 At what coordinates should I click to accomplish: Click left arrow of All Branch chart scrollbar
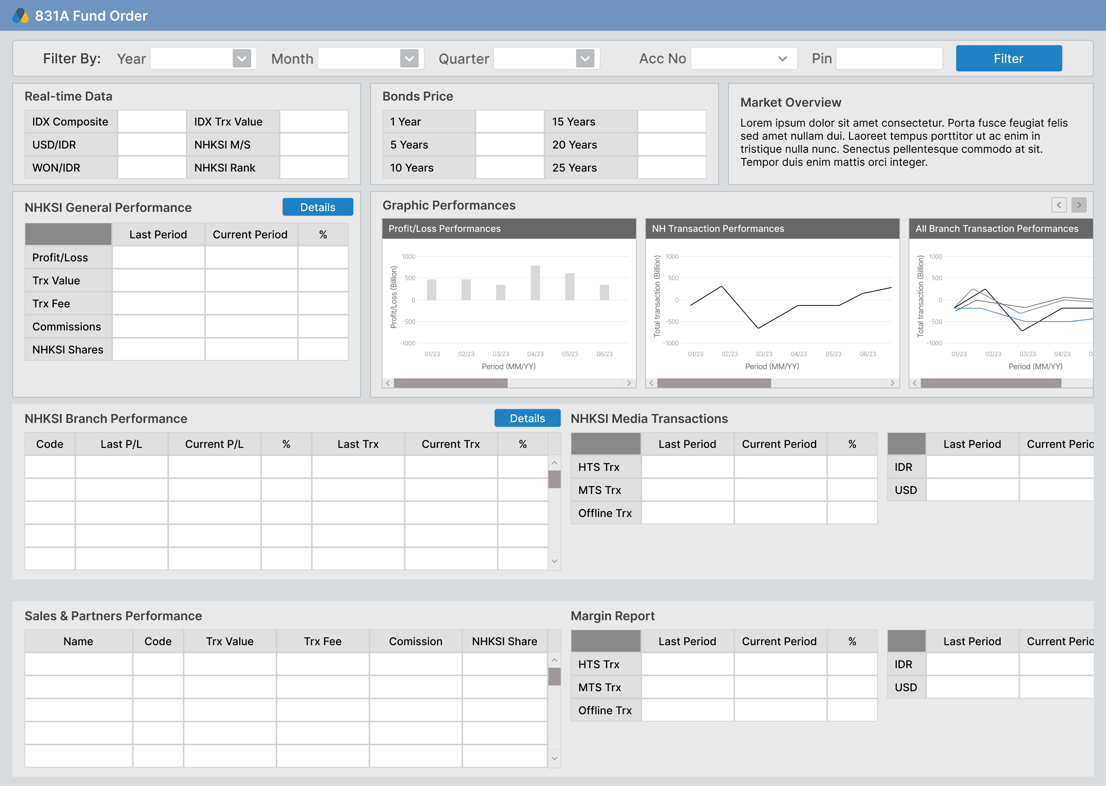tap(915, 383)
